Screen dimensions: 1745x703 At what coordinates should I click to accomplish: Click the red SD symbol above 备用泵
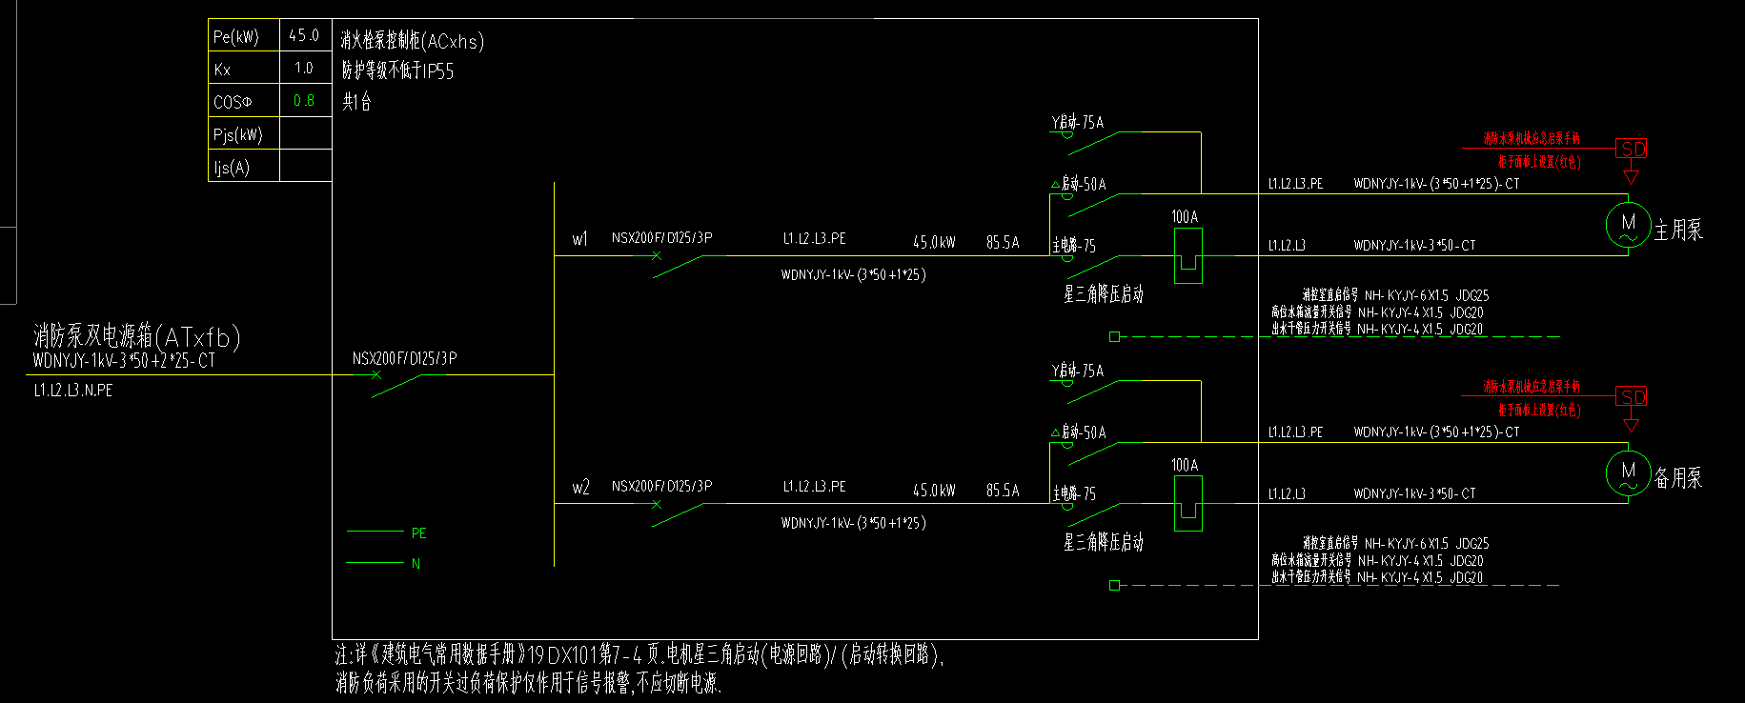coord(1632,396)
